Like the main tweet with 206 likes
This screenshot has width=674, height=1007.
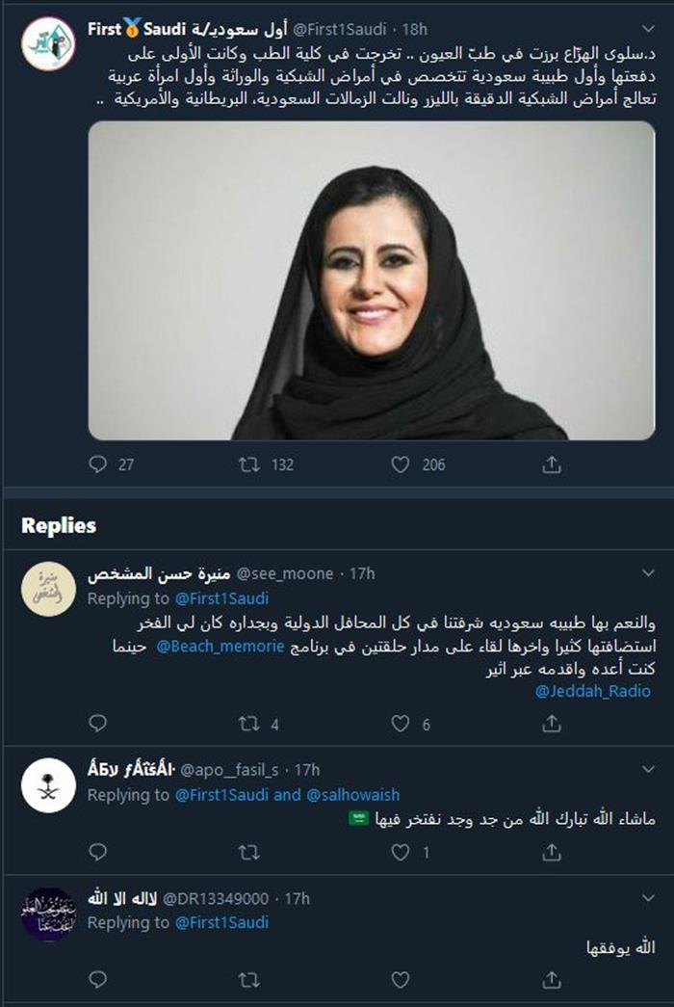tap(400, 464)
